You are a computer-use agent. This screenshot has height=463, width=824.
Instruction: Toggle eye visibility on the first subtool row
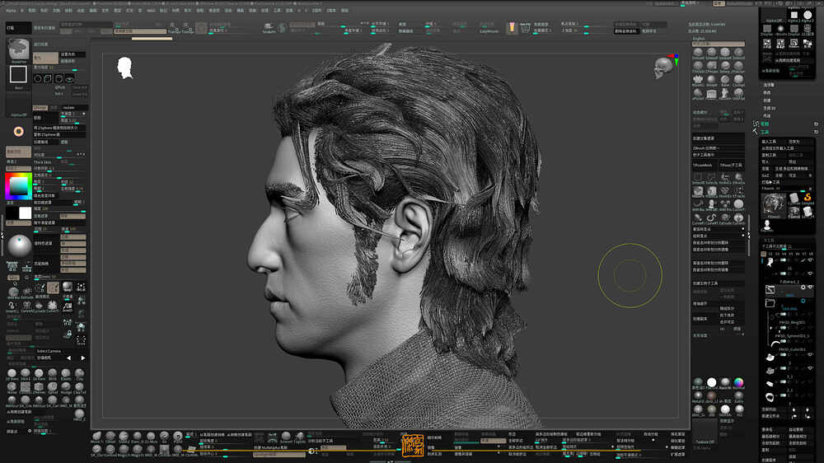pos(810,260)
